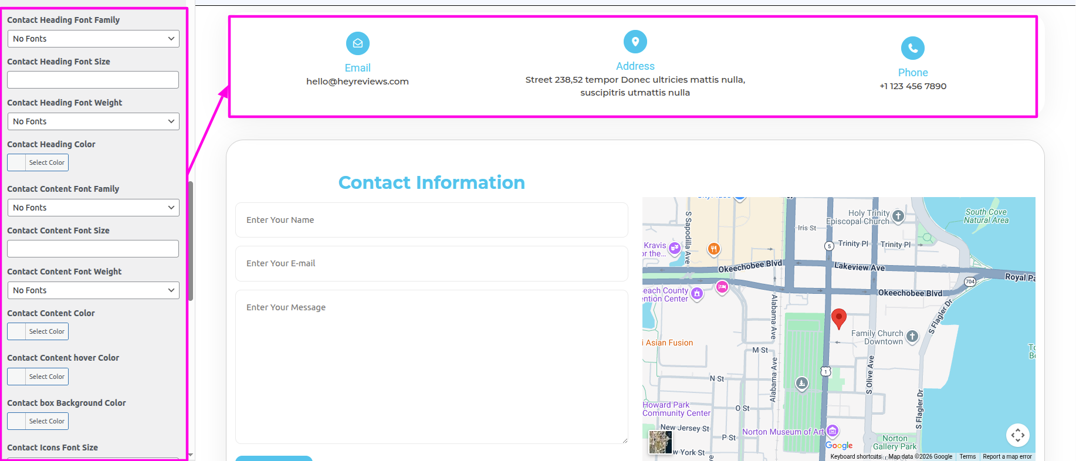Click the Enter Your Name field
The height and width of the screenshot is (461, 1076).
point(432,220)
